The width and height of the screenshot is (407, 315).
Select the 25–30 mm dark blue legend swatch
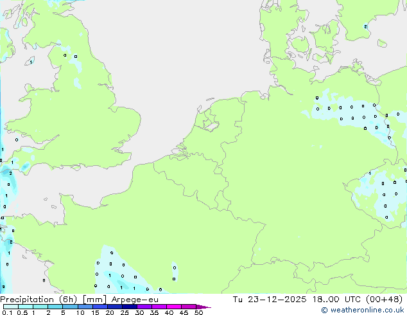click(x=130, y=307)
